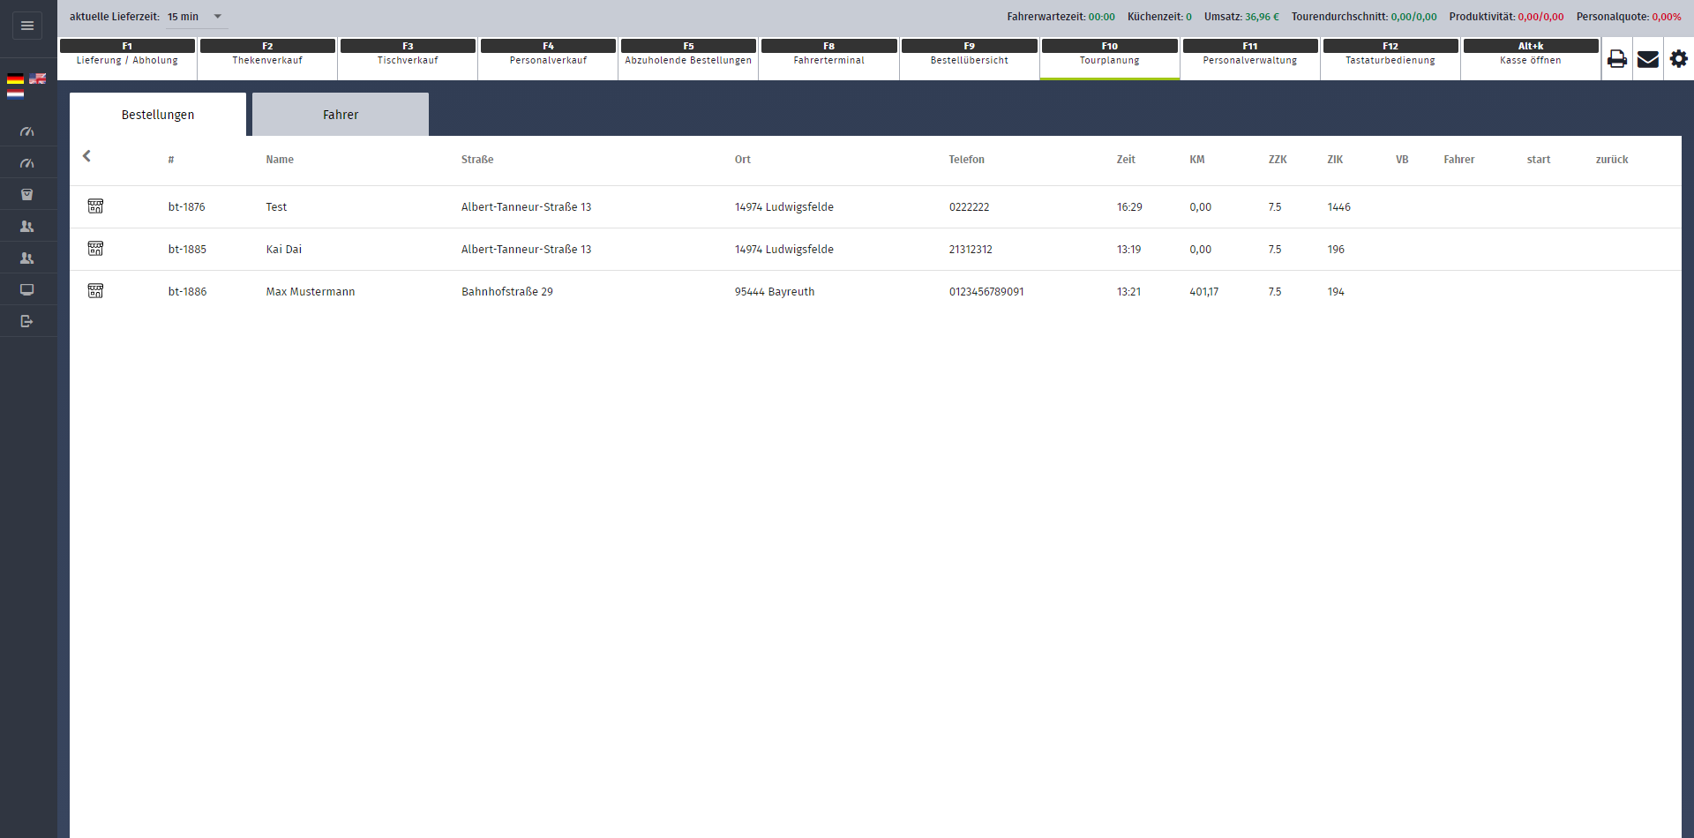The image size is (1694, 838).
Task: Click the Umsatz value 36,96 €
Action: point(1262,17)
